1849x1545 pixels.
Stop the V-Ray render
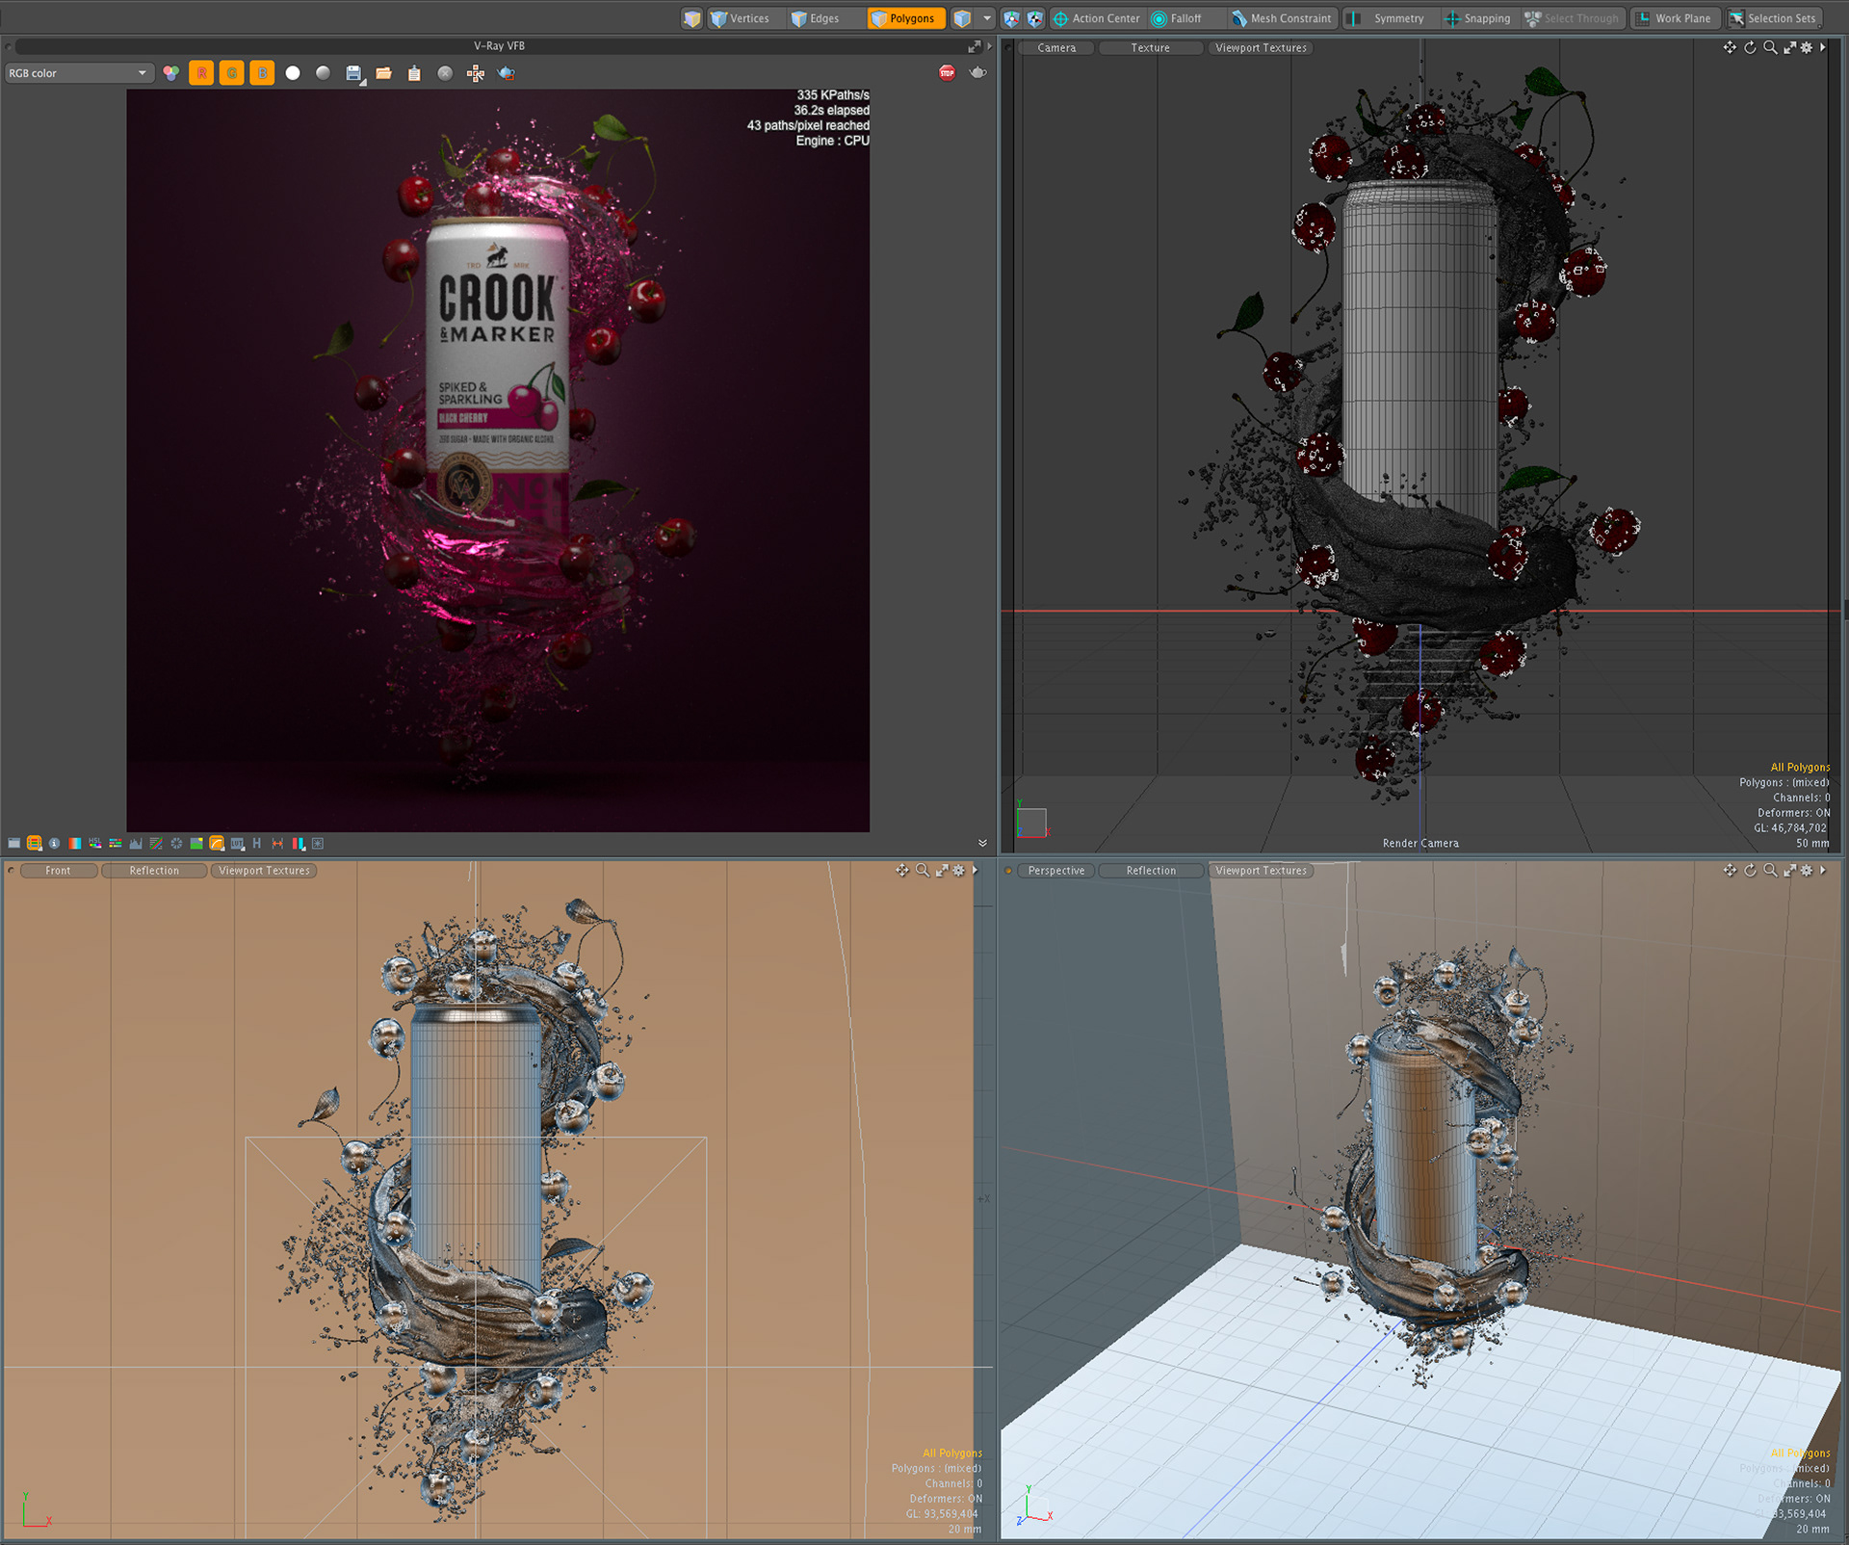click(947, 73)
